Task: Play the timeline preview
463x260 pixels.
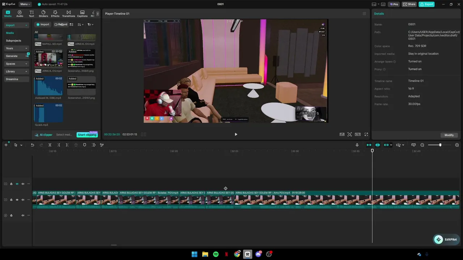Action: point(236,134)
